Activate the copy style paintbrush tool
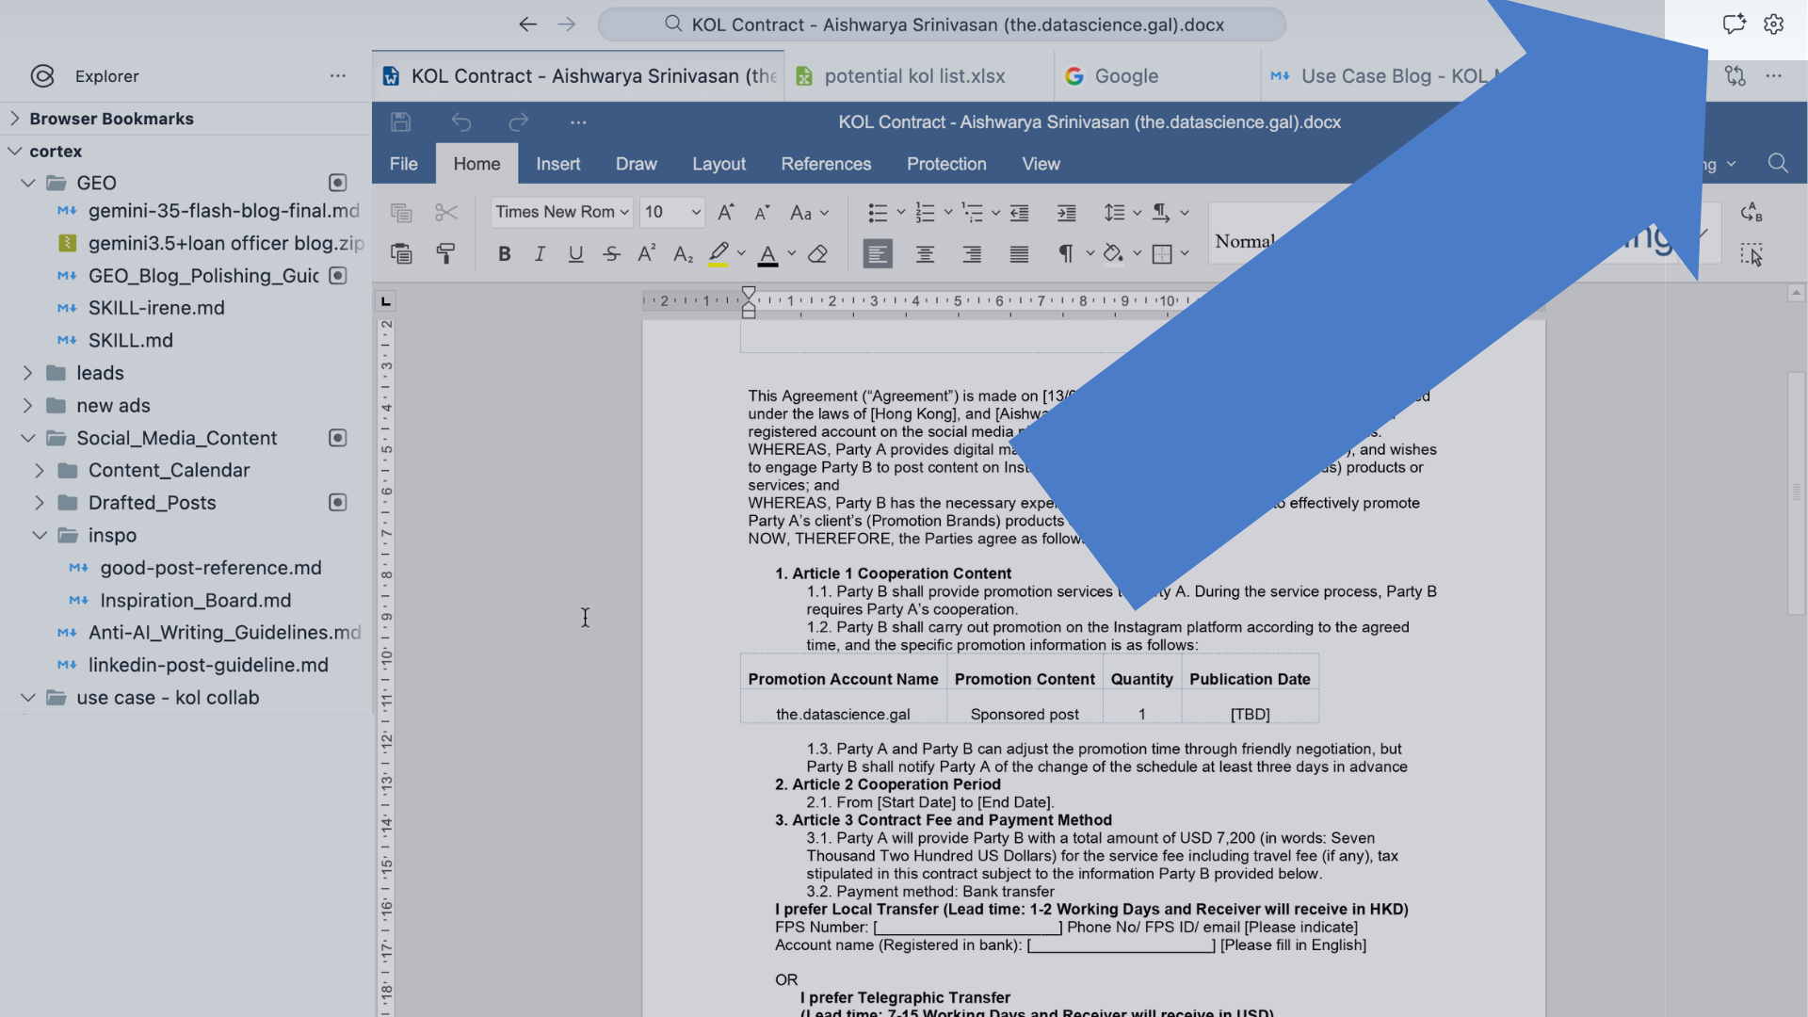 pyautogui.click(x=446, y=254)
